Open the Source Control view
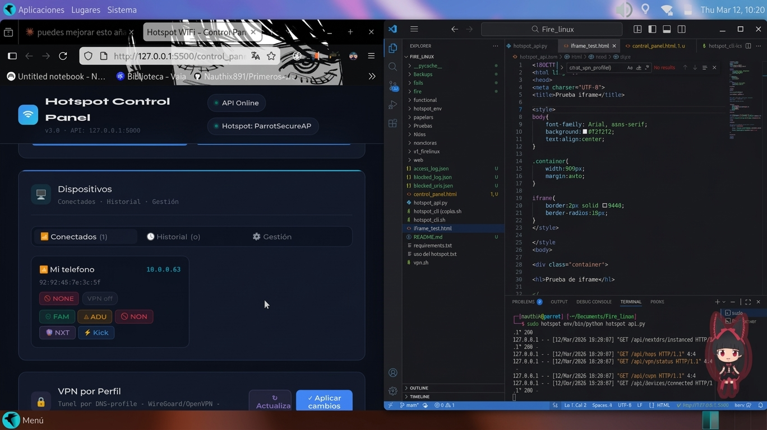The image size is (767, 430). click(392, 85)
